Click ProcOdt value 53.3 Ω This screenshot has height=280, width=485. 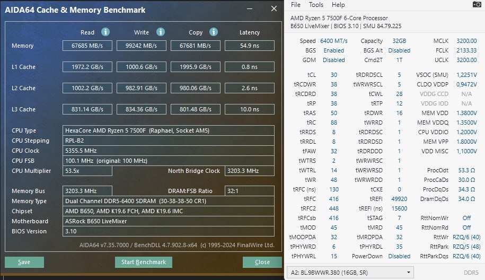click(x=466, y=170)
